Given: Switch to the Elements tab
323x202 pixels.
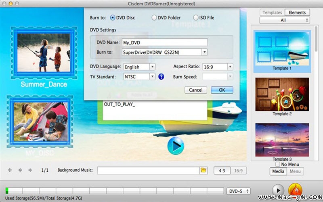Looking at the screenshot, I should [x=297, y=13].
